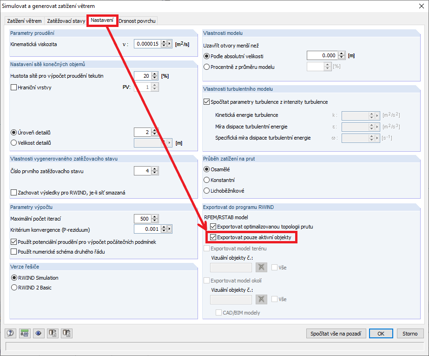The image size is (429, 356).
Task: Open units and decimal places settings (0.00 icon)
Action: tap(26, 333)
